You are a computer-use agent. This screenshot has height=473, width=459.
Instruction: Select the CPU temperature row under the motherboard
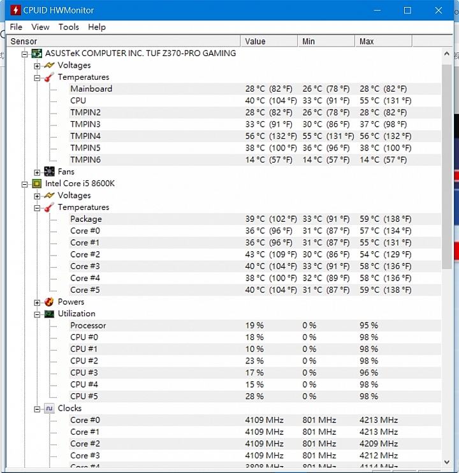[255, 101]
